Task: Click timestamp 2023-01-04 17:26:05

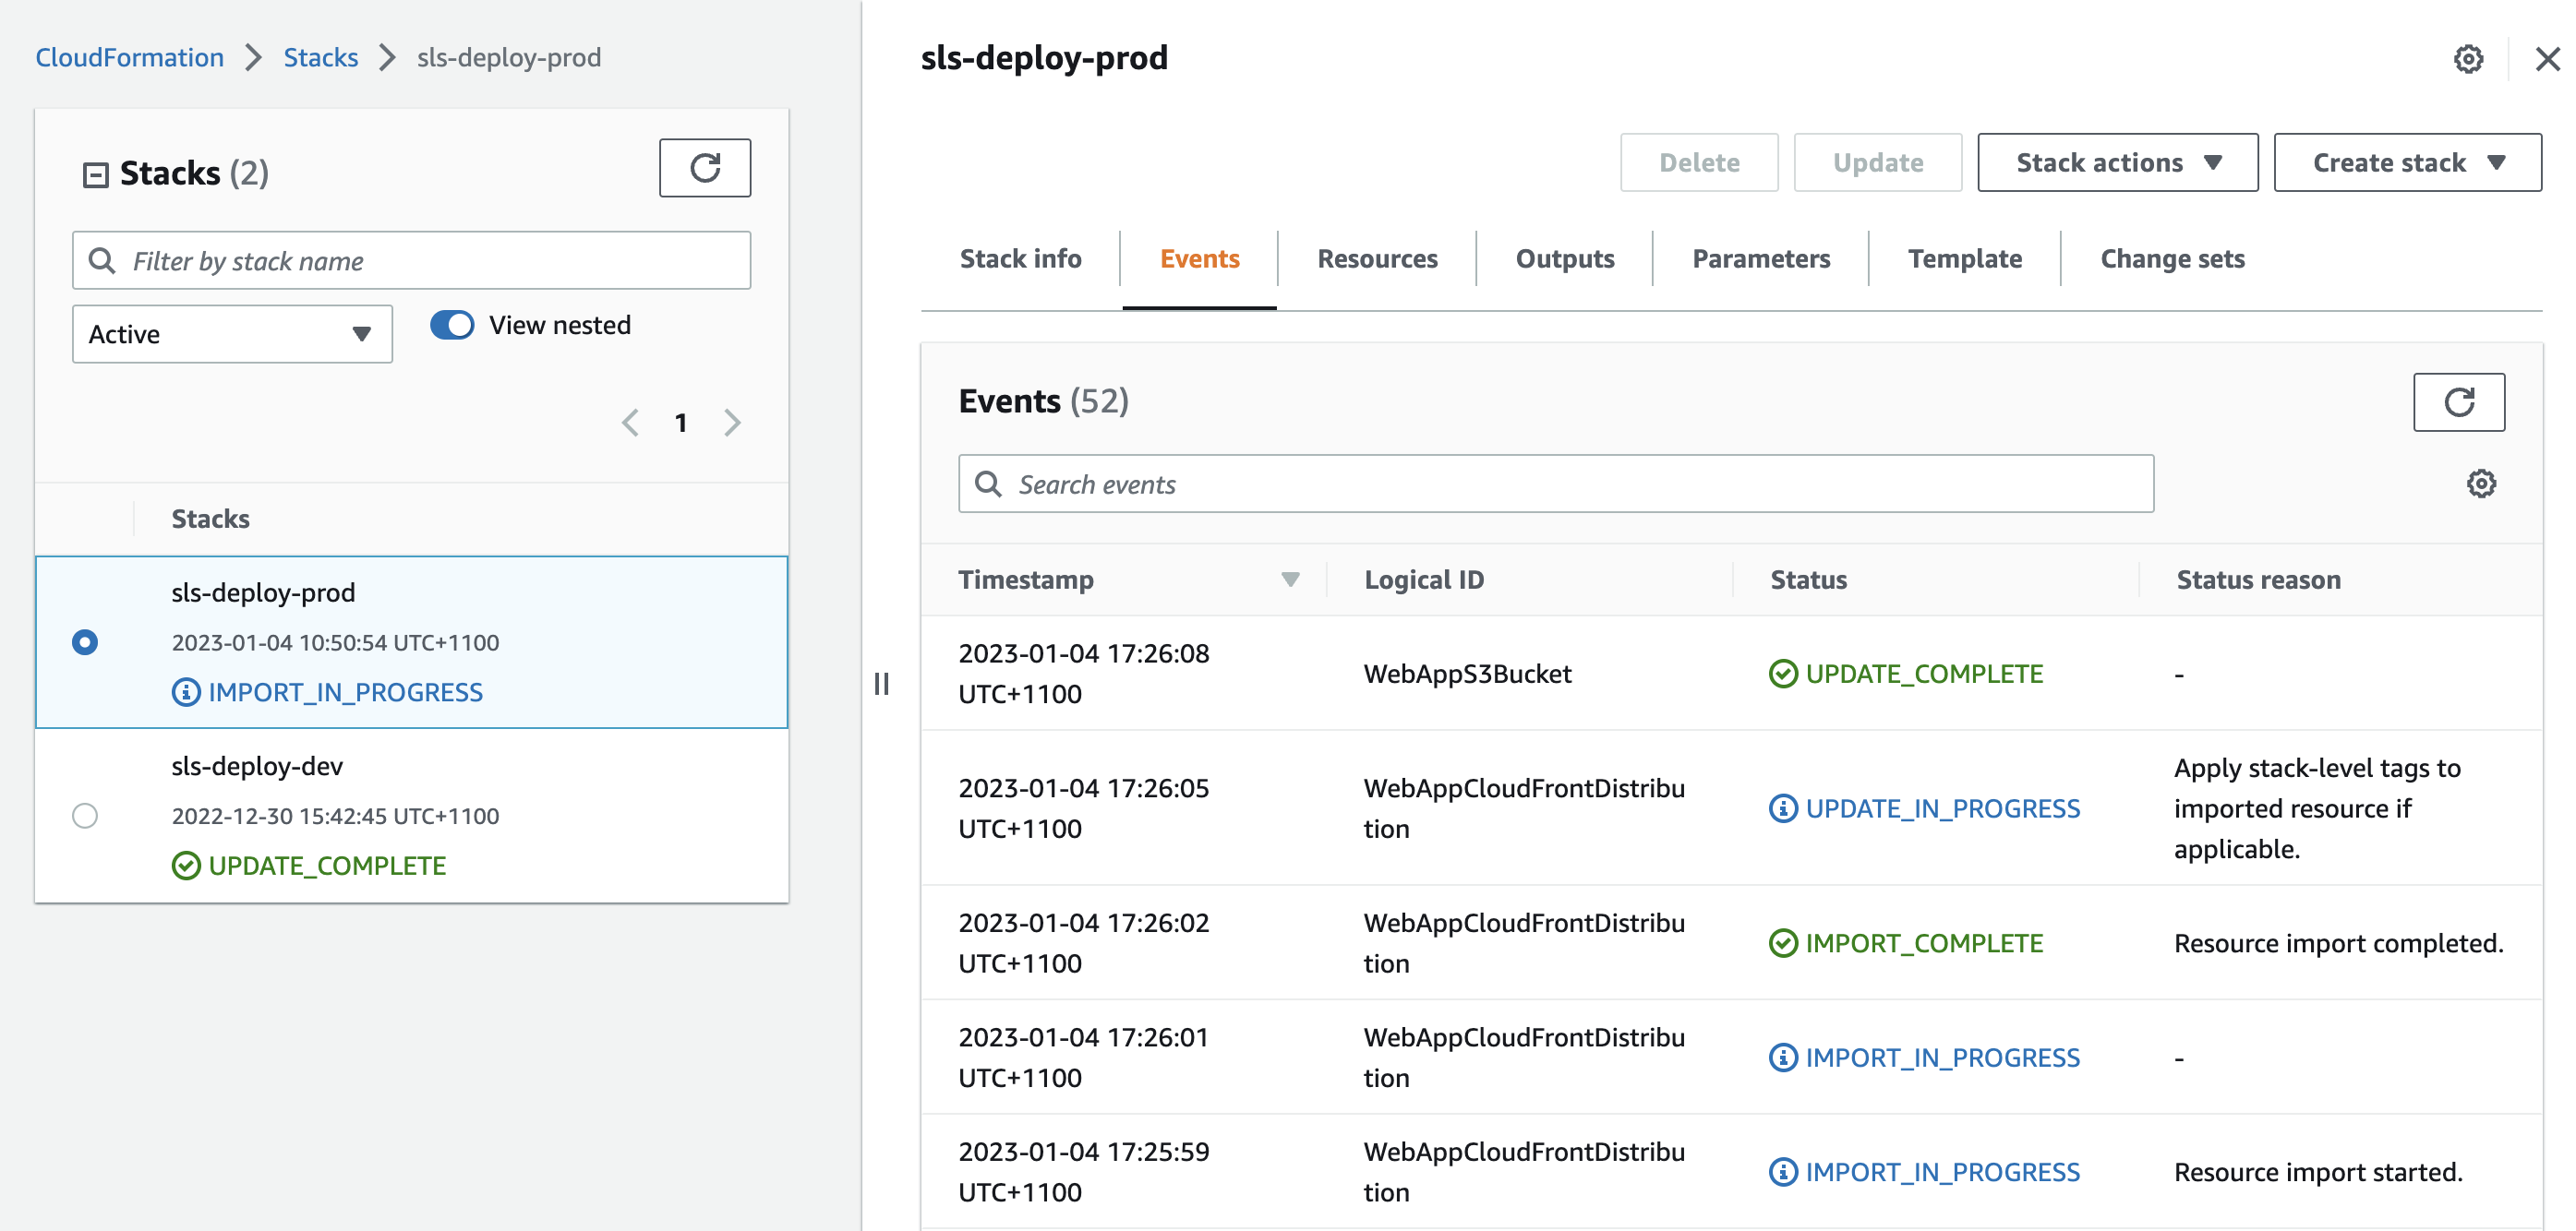Action: [1084, 807]
